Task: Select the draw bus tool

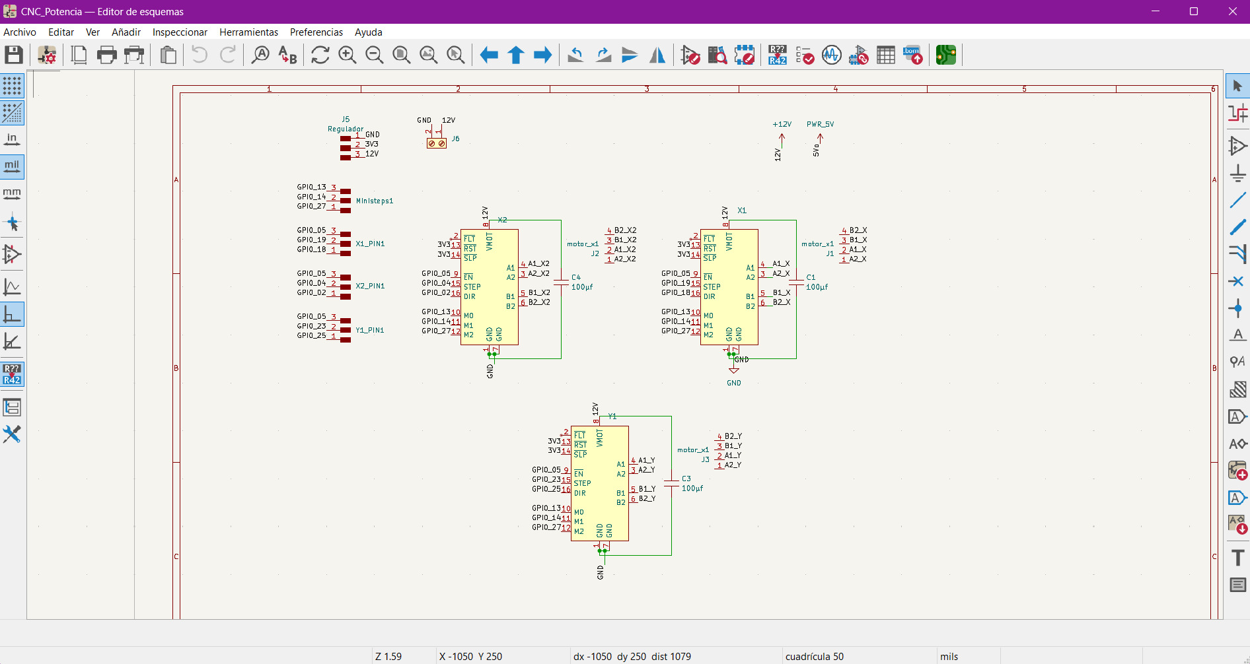Action: point(1237,227)
